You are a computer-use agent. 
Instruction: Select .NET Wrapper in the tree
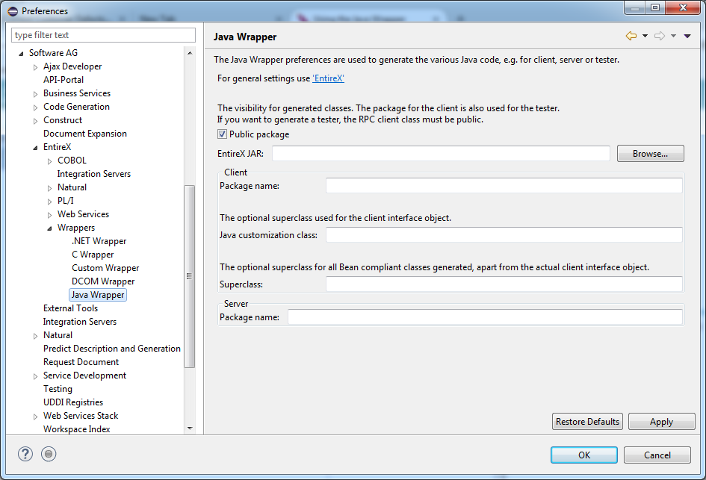pos(99,241)
